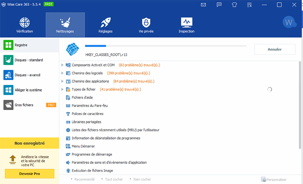The height and width of the screenshot is (184, 303).
Task: Click the green FREE badge
Action: click(48, 4)
